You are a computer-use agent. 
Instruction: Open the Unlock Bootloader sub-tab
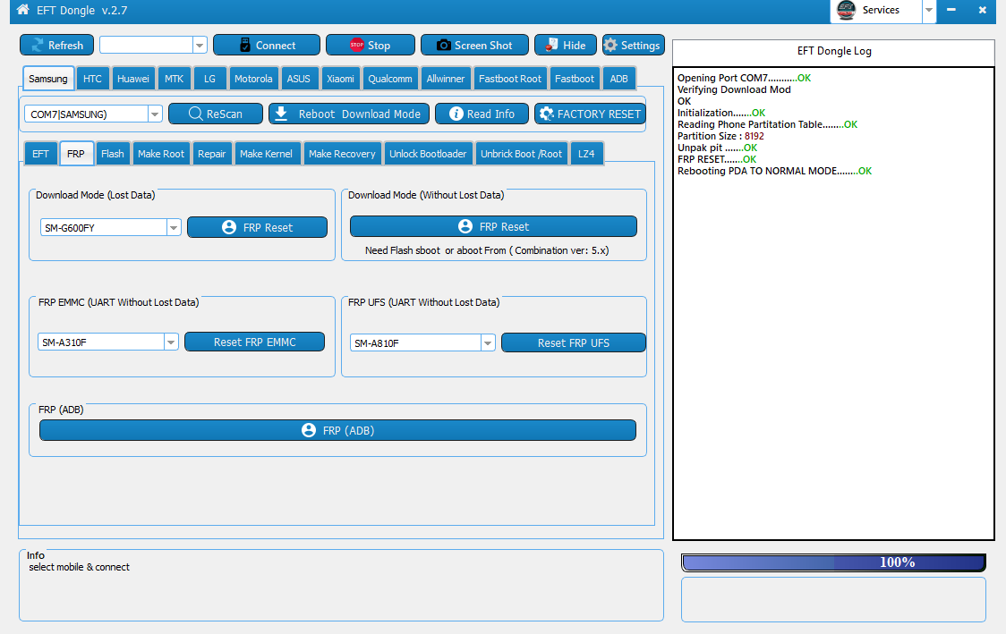pyautogui.click(x=428, y=154)
